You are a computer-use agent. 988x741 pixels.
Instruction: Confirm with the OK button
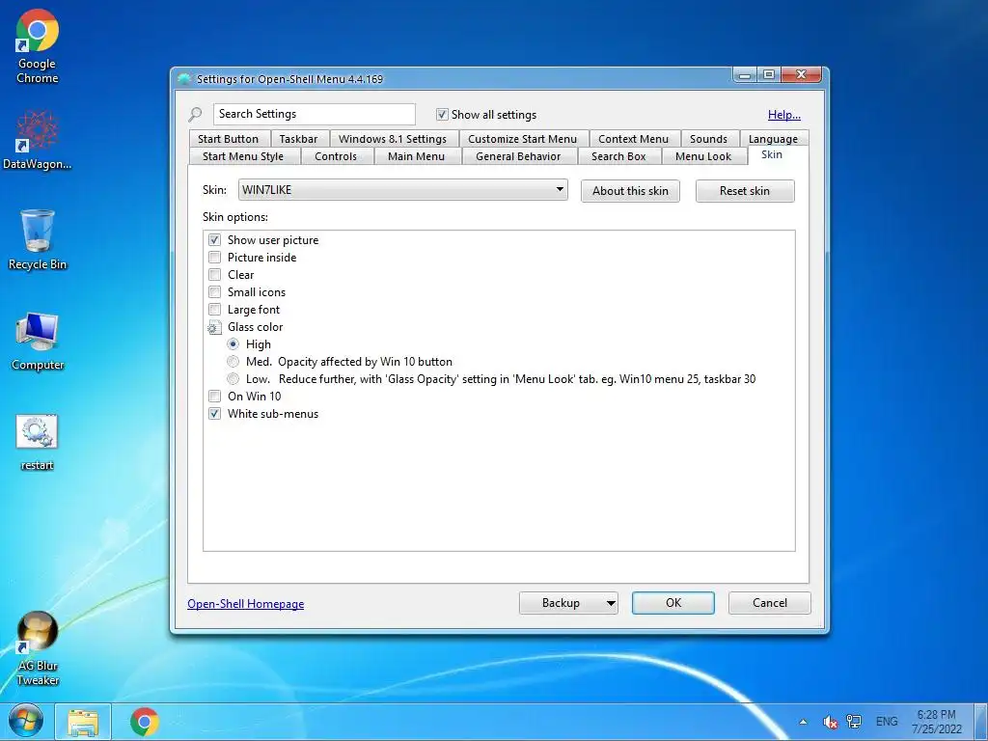(673, 603)
